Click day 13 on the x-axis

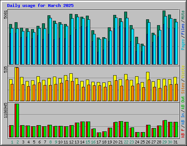(x=77, y=142)
